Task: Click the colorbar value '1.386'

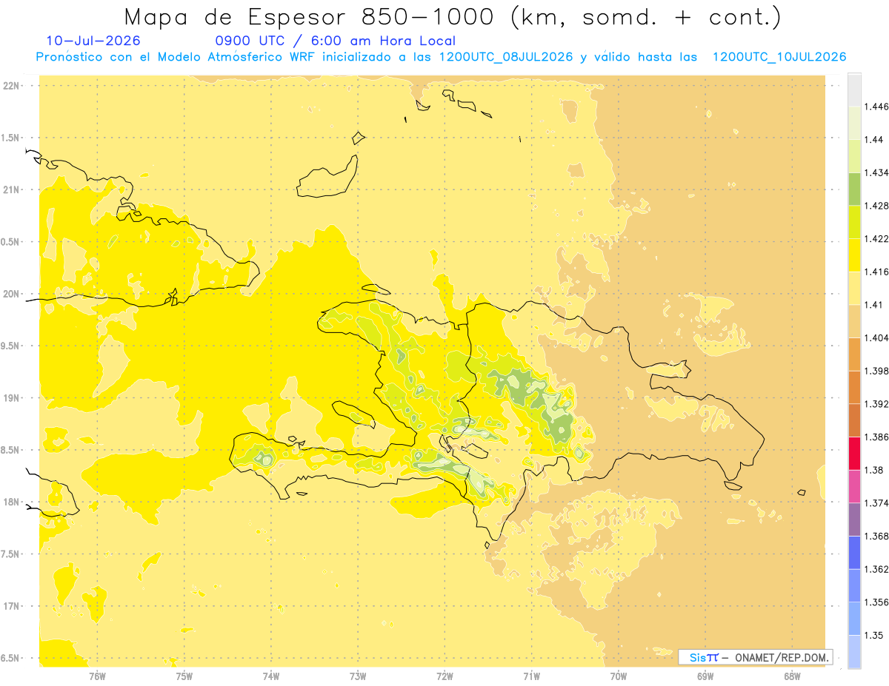Action: click(876, 437)
